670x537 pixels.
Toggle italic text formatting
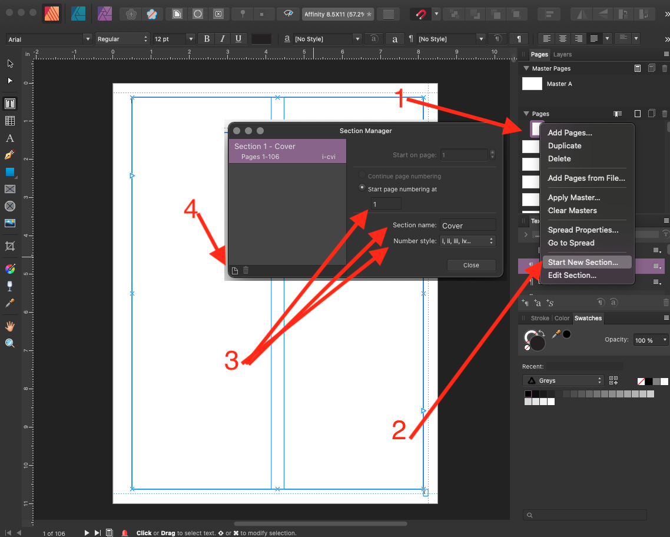(x=223, y=39)
